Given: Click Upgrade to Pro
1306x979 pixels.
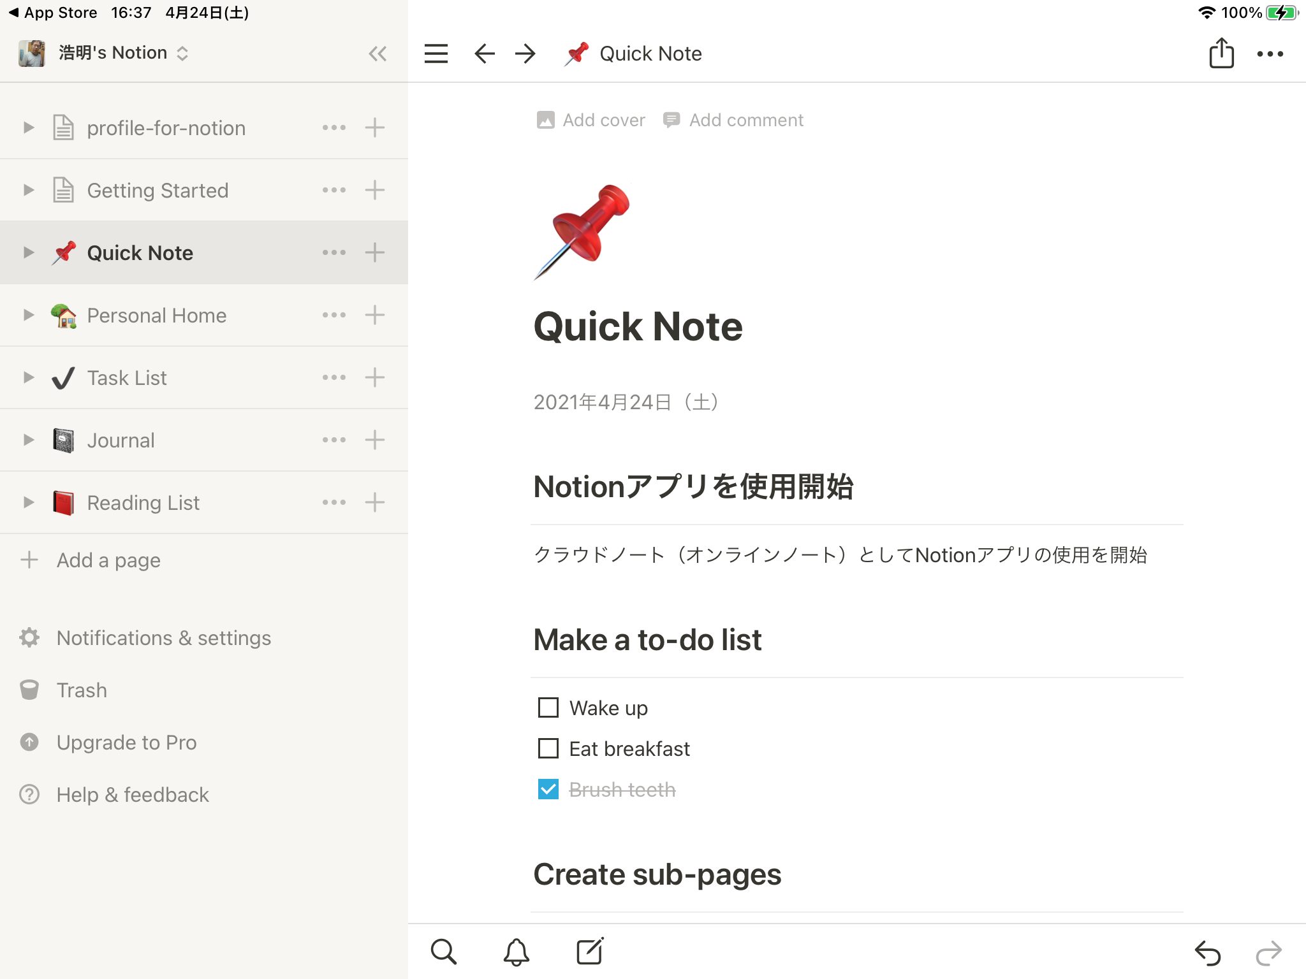Looking at the screenshot, I should click(x=108, y=743).
